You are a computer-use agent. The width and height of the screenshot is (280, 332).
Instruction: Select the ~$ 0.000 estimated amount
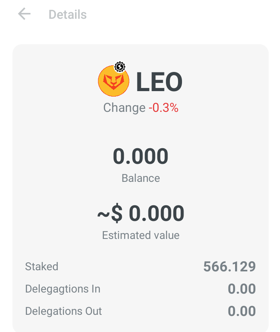(x=141, y=214)
